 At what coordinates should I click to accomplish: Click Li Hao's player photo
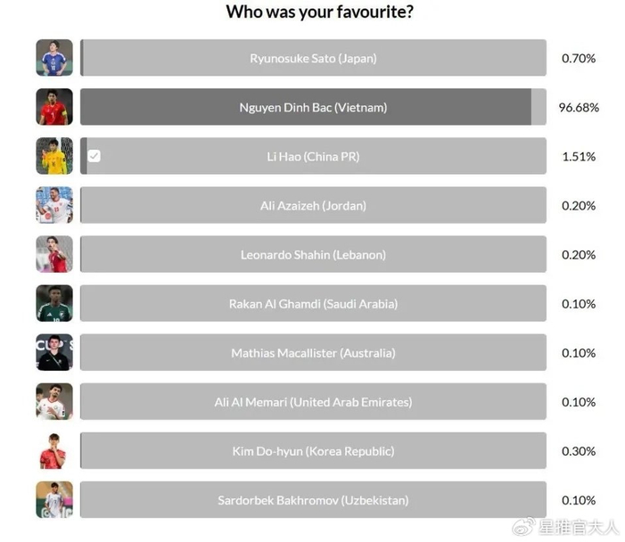54,156
